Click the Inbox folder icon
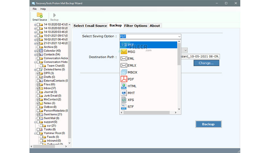Image resolution: width=265 pixels, height=153 pixels. click(42, 88)
